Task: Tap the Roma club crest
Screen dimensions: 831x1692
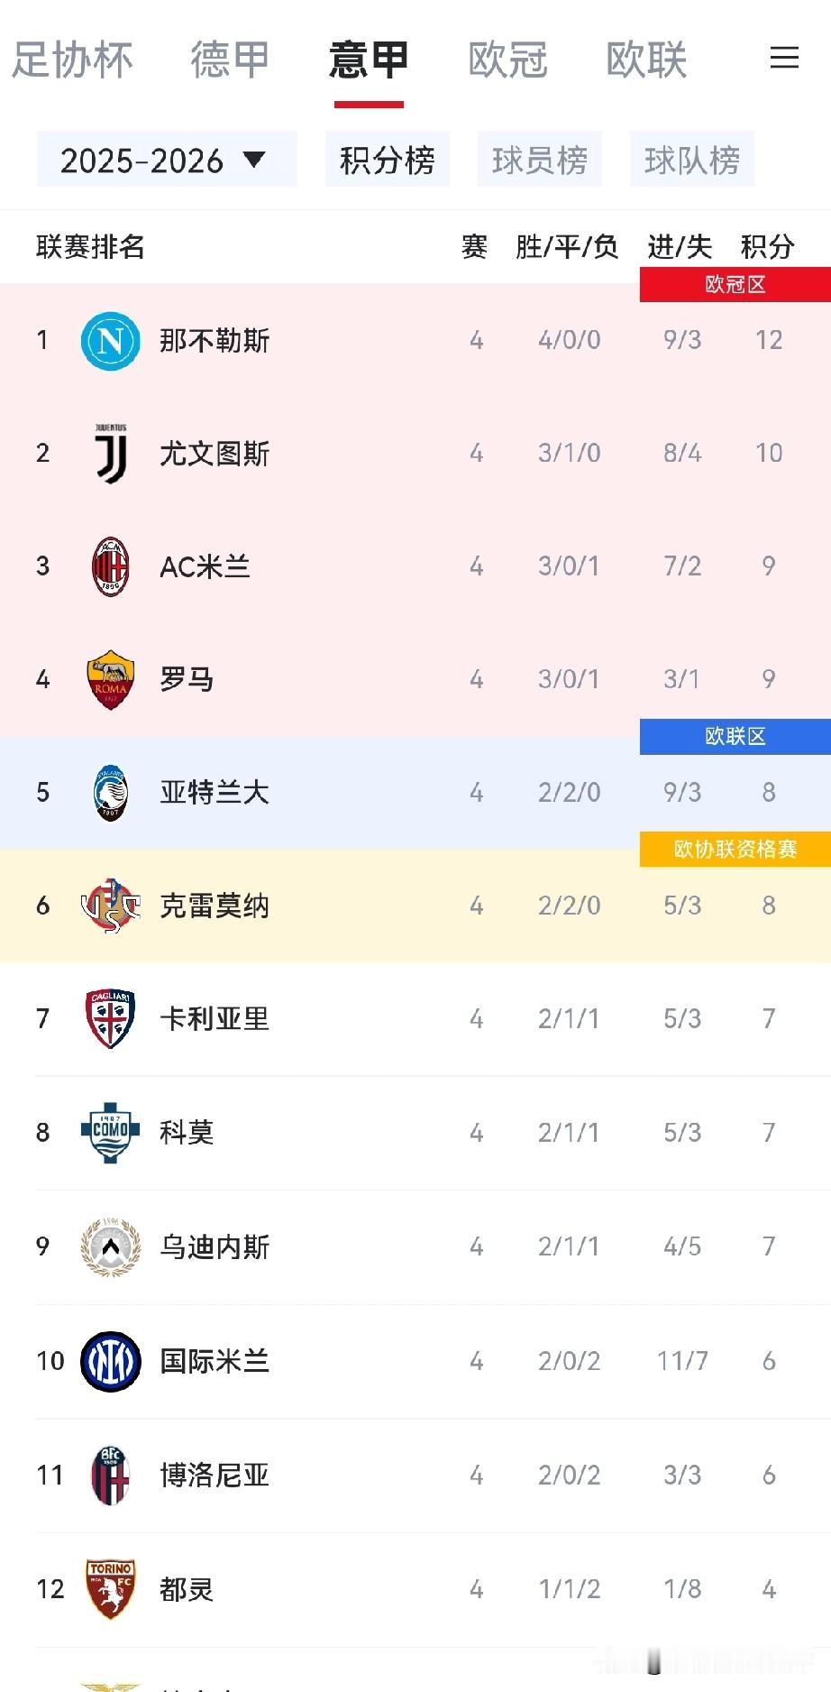Action: pyautogui.click(x=110, y=679)
